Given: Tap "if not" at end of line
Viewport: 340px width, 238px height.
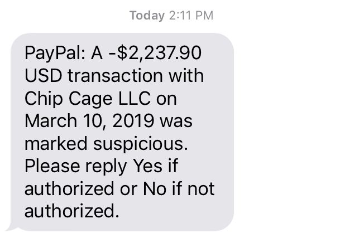Looking at the screenshot, I should pyautogui.click(x=193, y=188).
